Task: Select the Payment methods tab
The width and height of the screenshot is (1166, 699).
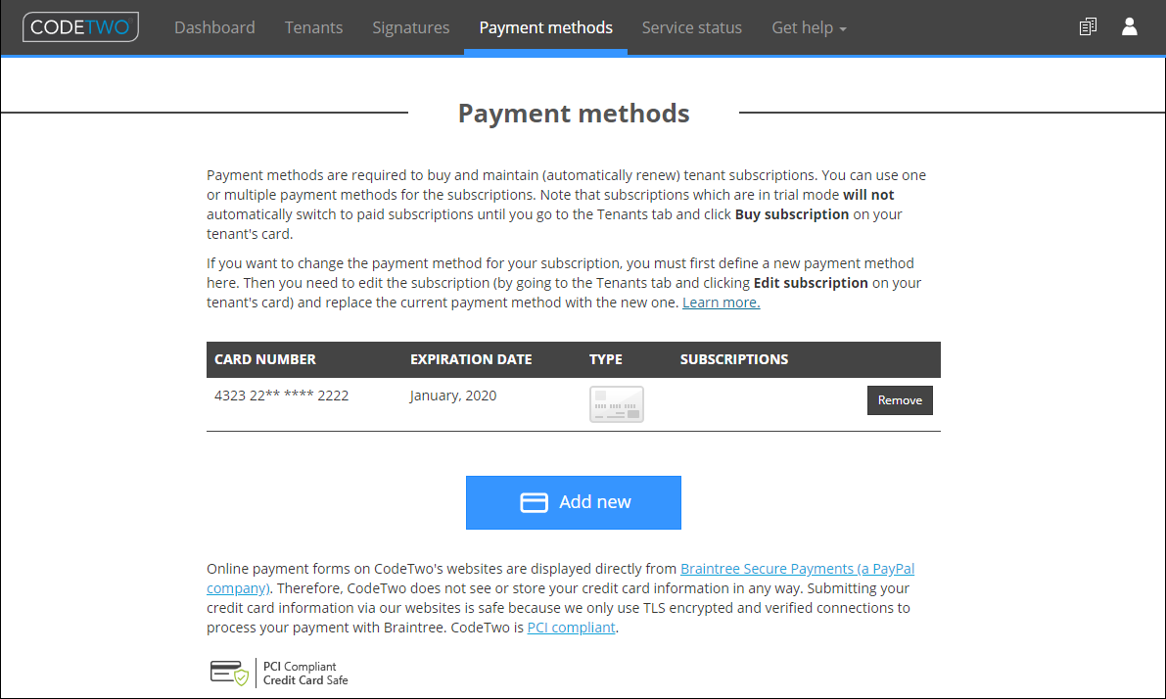Action: coord(546,27)
